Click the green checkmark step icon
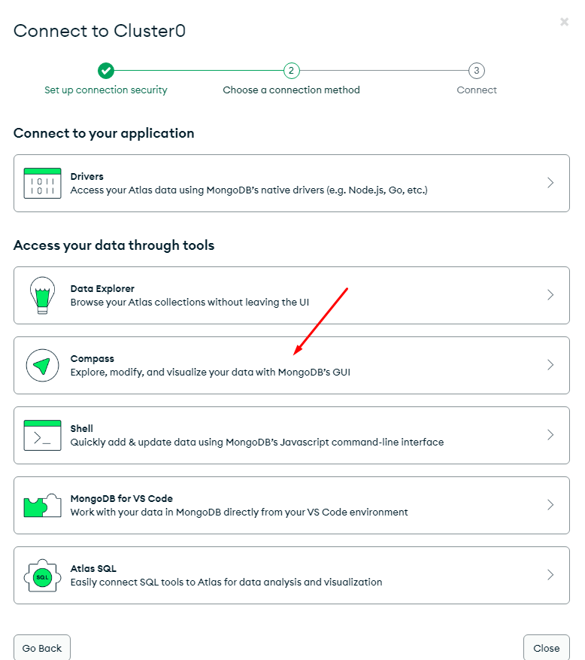585x660 pixels. pos(106,71)
